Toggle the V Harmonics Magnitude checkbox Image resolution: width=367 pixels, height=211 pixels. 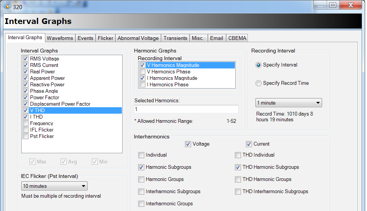coord(142,65)
